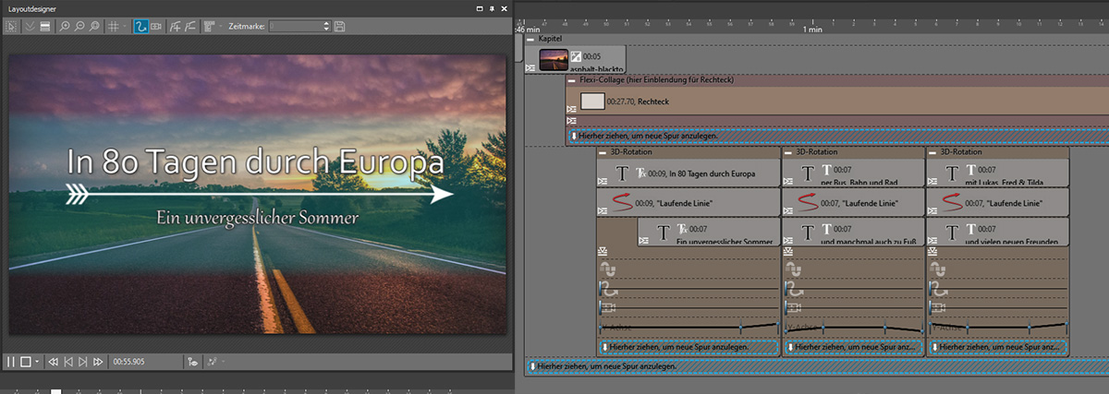Screen dimensions: 1109x394
Task: Click the rewind button
Action: click(54, 362)
